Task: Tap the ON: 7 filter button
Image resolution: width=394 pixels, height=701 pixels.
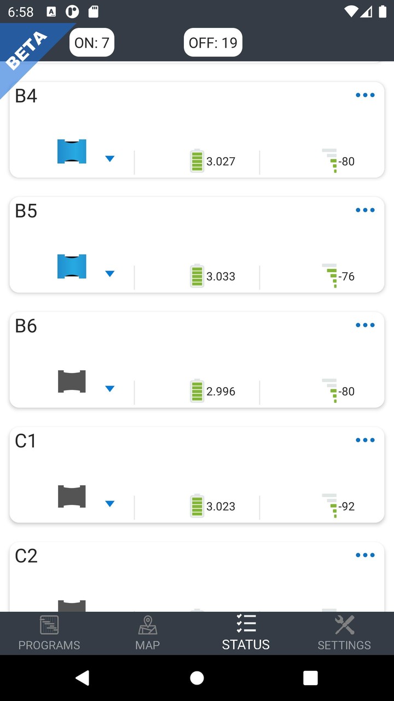Action: pos(92,43)
